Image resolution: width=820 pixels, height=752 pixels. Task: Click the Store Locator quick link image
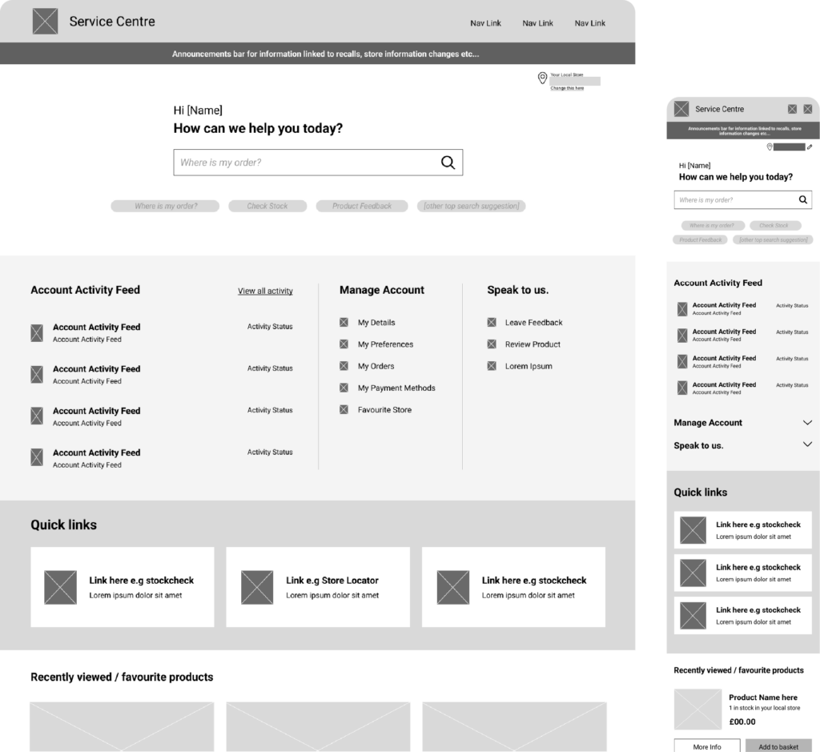[x=257, y=587]
